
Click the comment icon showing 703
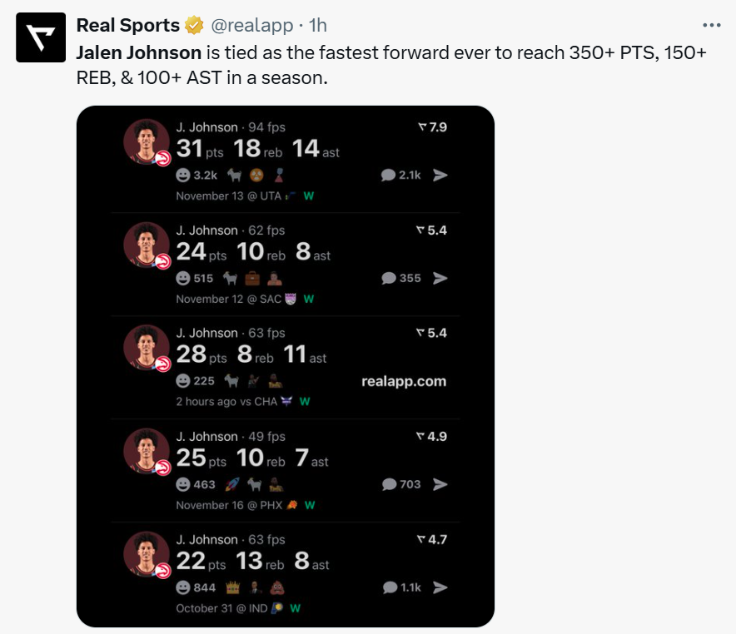point(388,484)
